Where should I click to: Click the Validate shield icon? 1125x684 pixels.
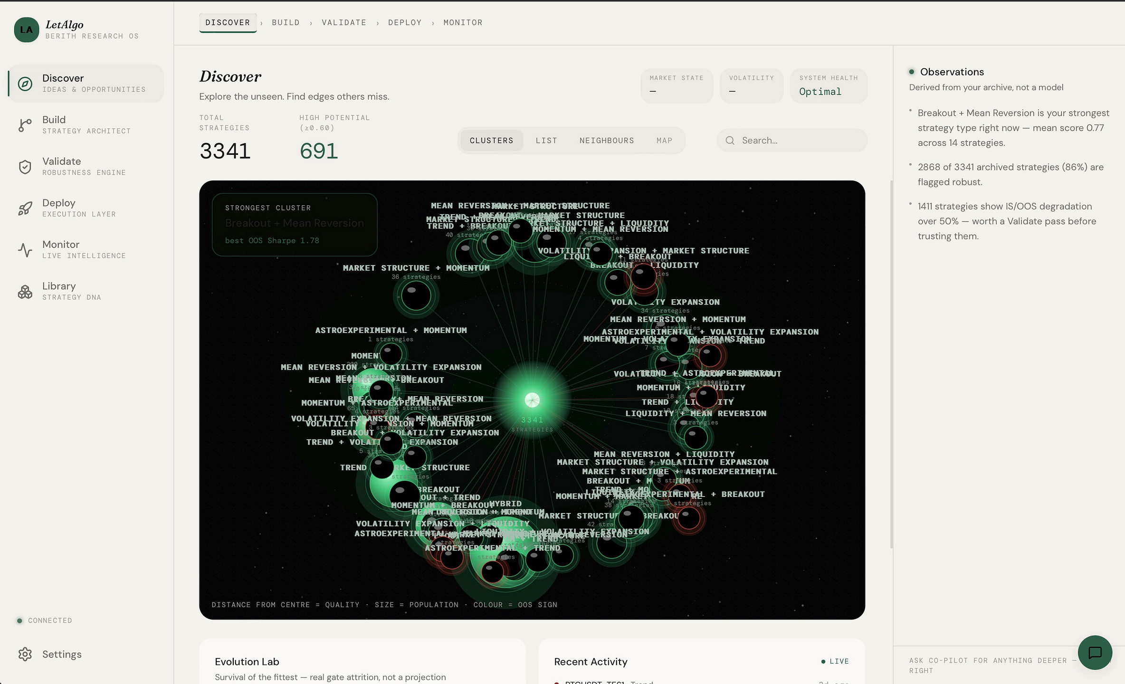coord(25,167)
